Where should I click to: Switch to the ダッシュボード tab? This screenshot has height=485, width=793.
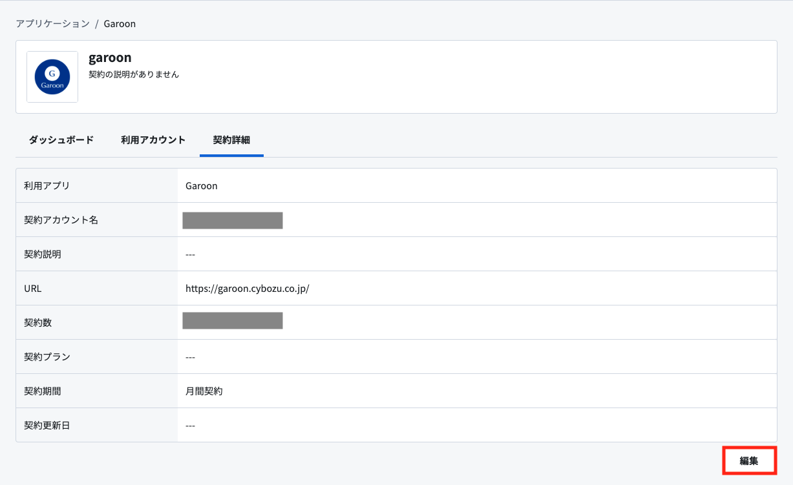pos(61,140)
